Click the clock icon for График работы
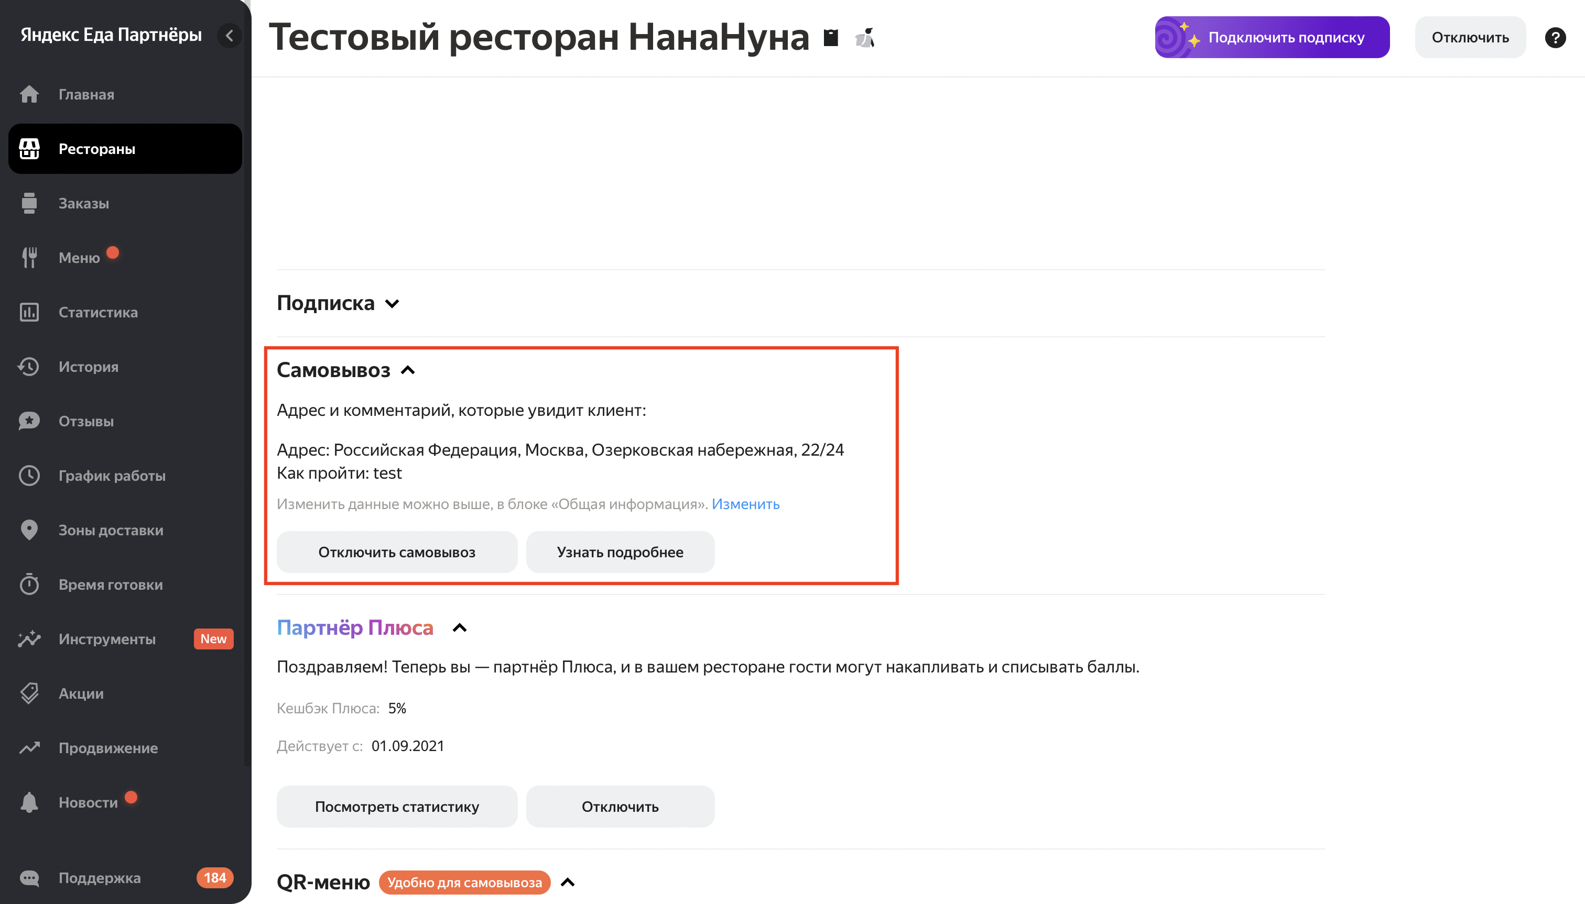The height and width of the screenshot is (904, 1585). tap(29, 476)
